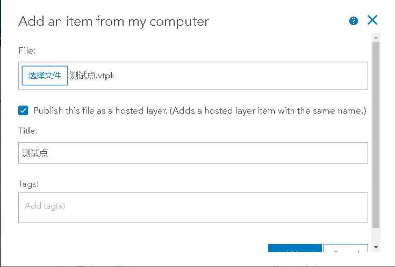This screenshot has width=395, height=267.
Task: Click the scrollbar track below the thumb
Action: [x=376, y=235]
